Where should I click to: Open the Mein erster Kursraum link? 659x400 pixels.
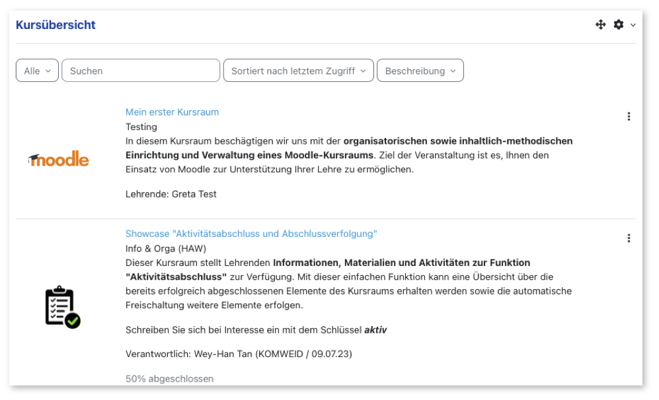click(x=172, y=112)
